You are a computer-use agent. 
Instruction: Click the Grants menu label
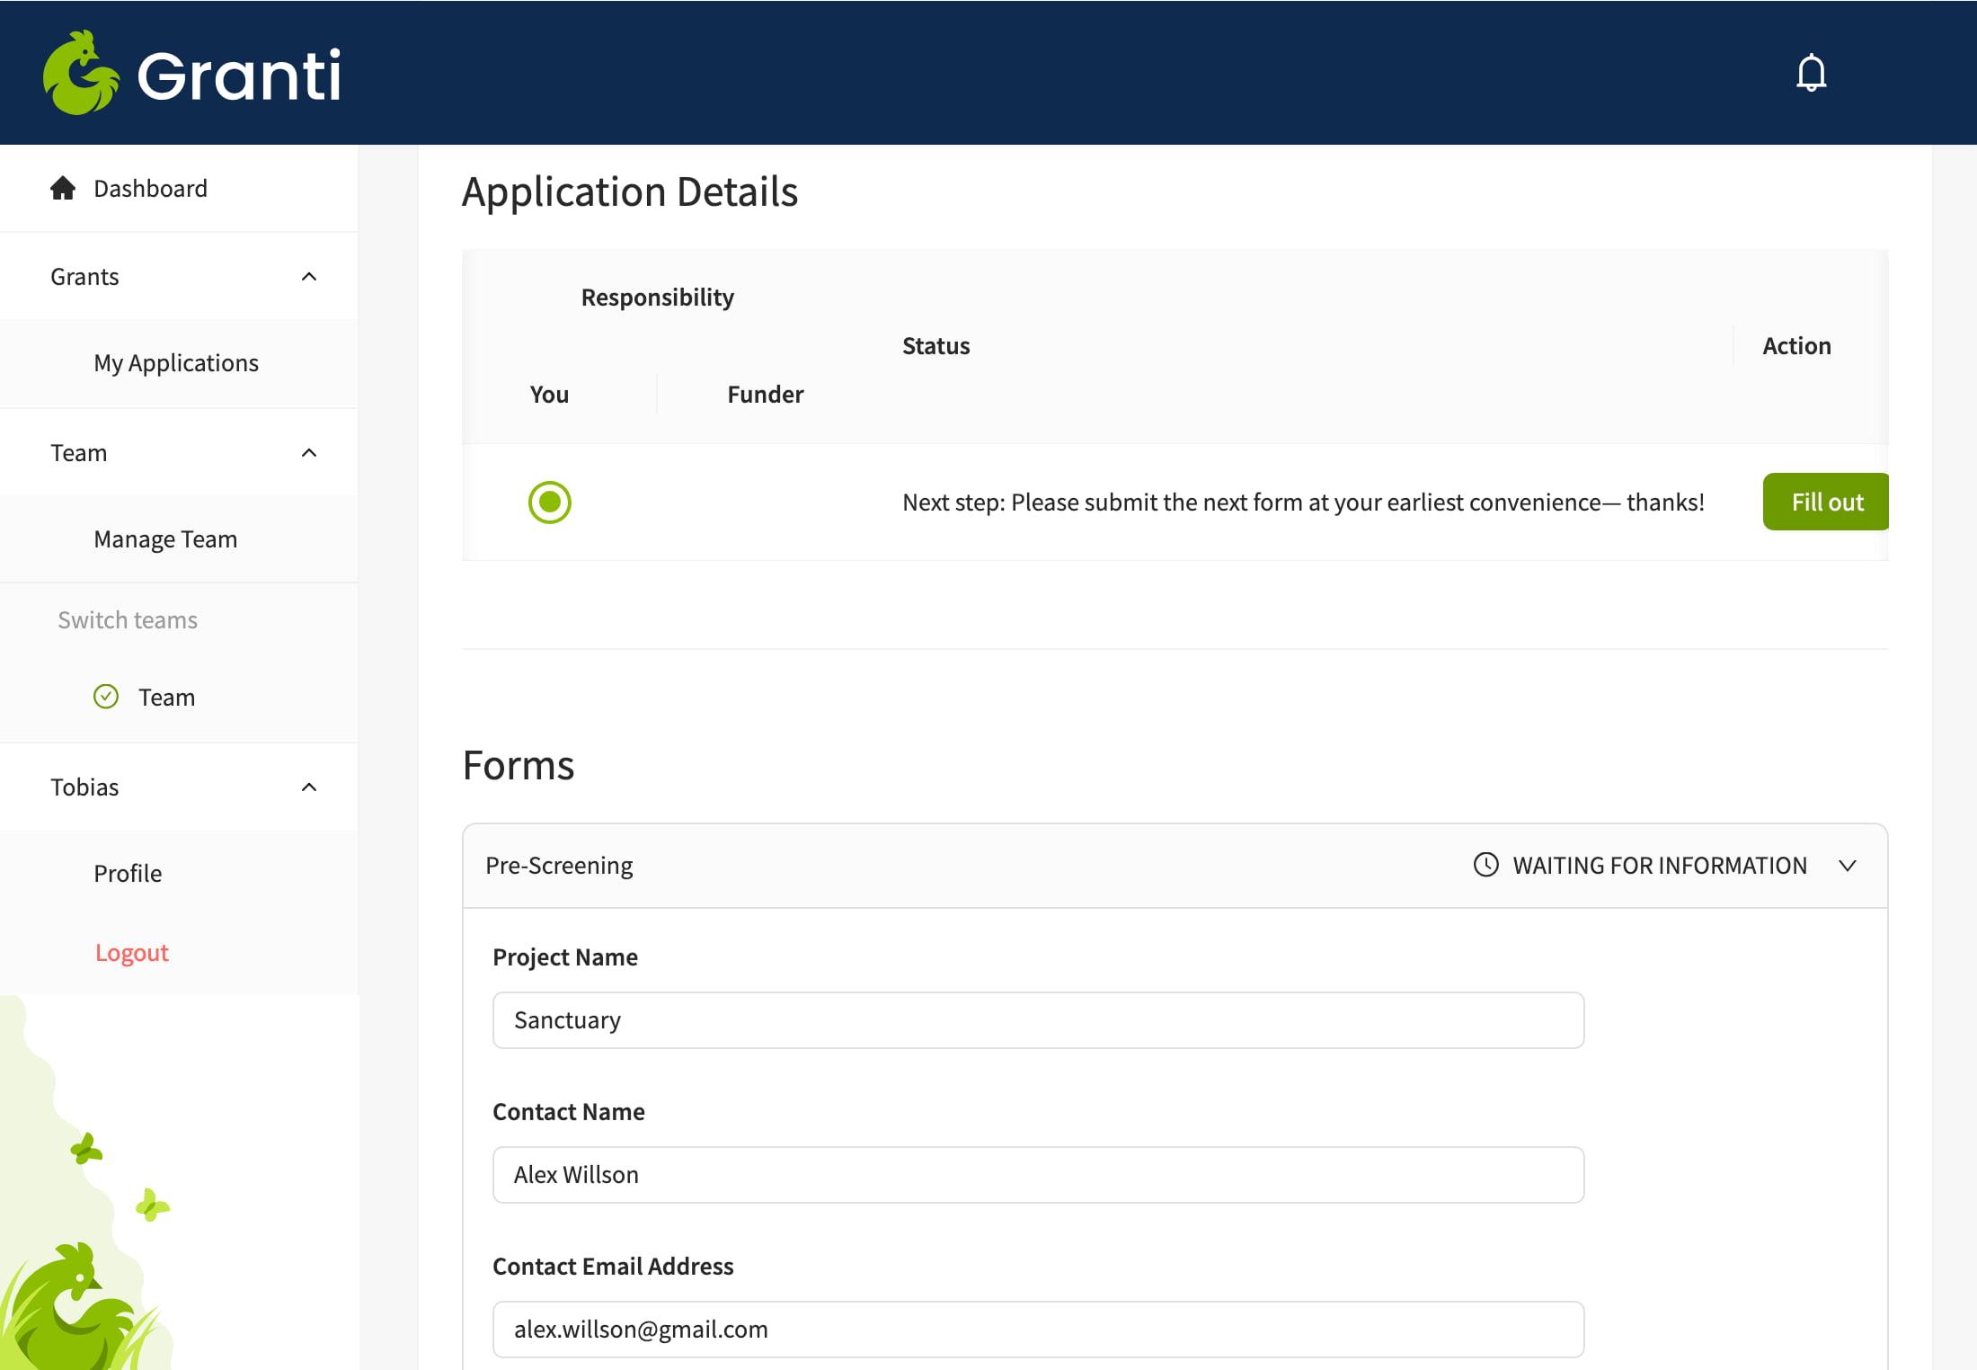(x=84, y=277)
